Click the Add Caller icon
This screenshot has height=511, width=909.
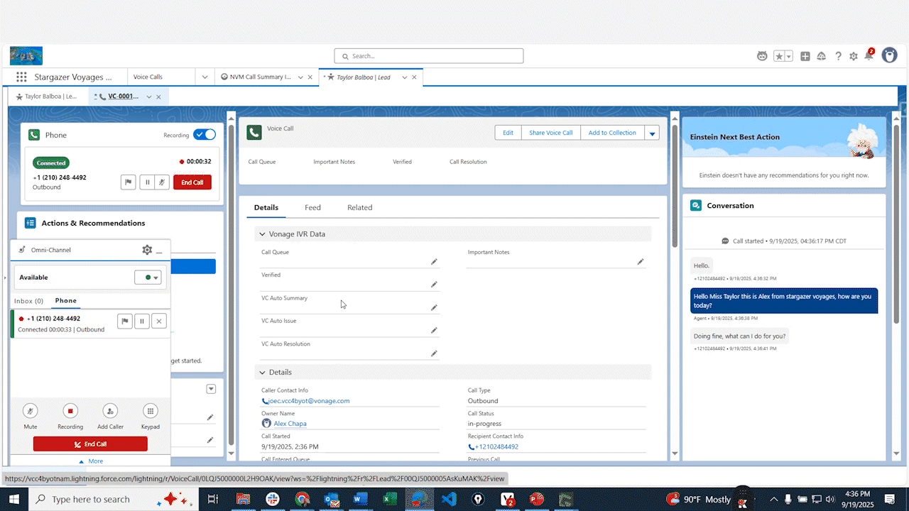click(110, 410)
